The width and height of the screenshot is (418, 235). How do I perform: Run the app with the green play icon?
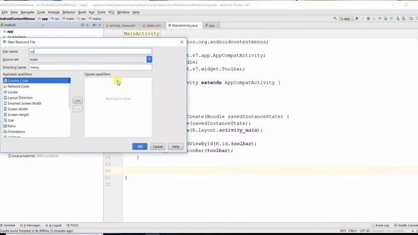pos(357,18)
